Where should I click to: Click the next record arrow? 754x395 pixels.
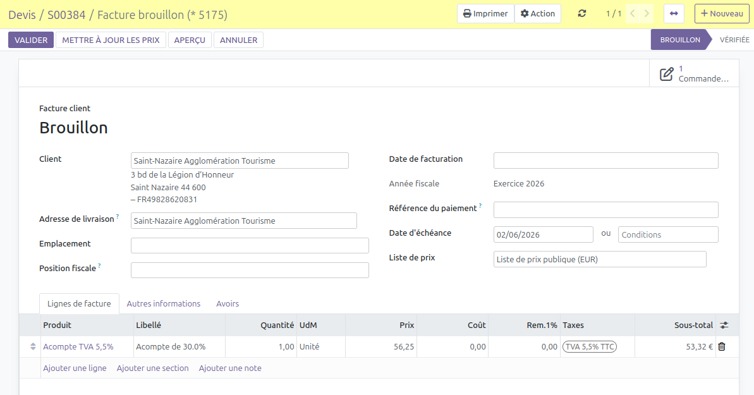coord(647,13)
